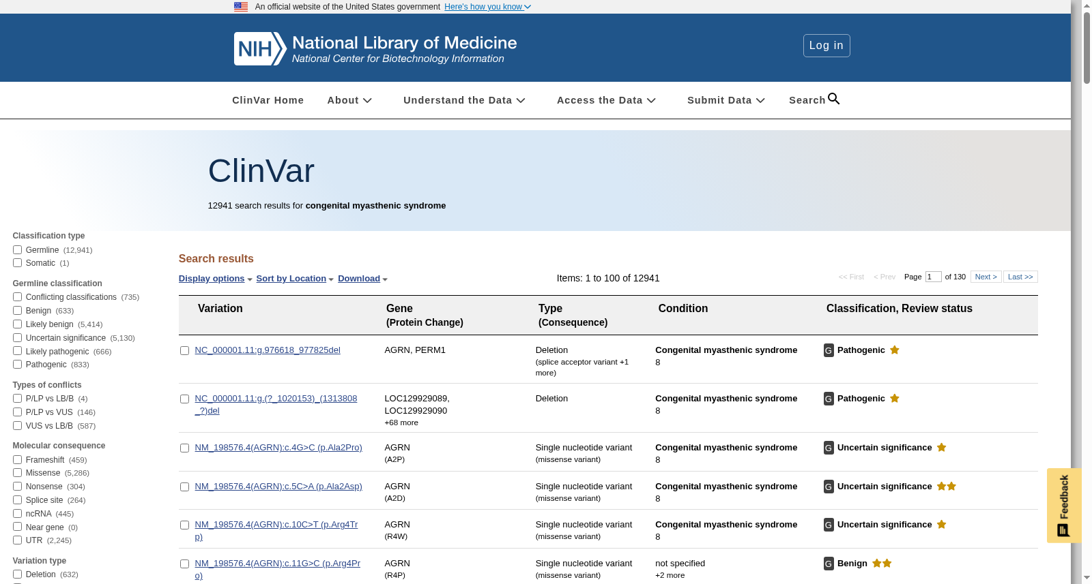This screenshot has width=1092, height=584.
Task: Click the '+2 more' conditions text
Action: coord(670,576)
